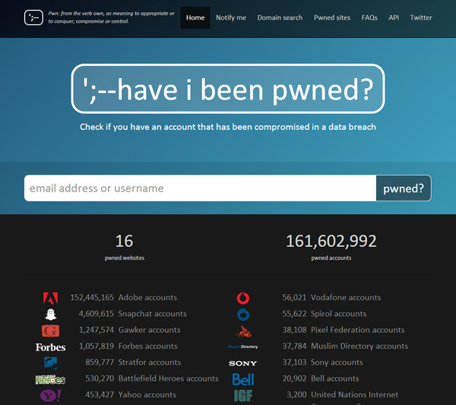Click the Battlefield Heroes logo
The width and height of the screenshot is (456, 405).
(x=51, y=379)
